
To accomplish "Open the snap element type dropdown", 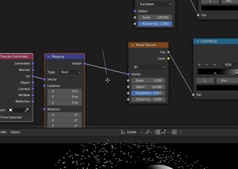I will click(165, 132).
